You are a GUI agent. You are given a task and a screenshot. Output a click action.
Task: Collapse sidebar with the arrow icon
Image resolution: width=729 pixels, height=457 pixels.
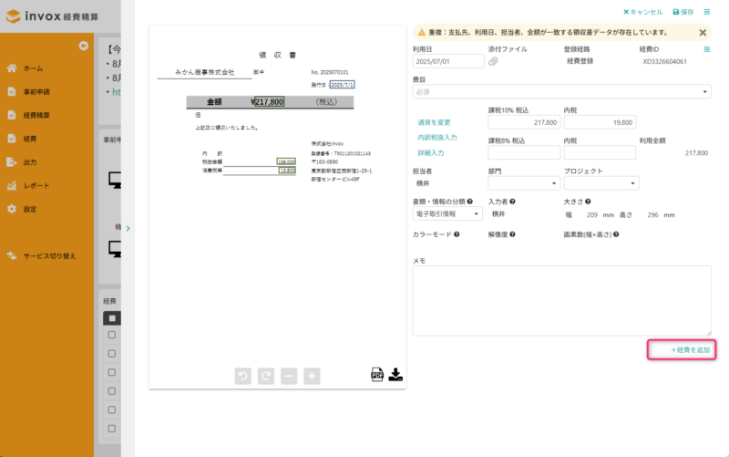pyautogui.click(x=84, y=46)
